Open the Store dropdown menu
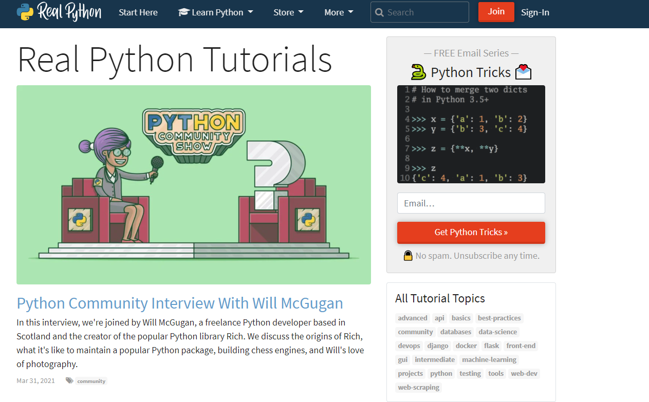Viewport: 649px width, 402px height. tap(288, 12)
